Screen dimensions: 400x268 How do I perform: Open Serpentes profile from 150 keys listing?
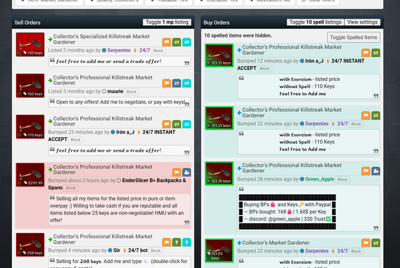pos(119,50)
